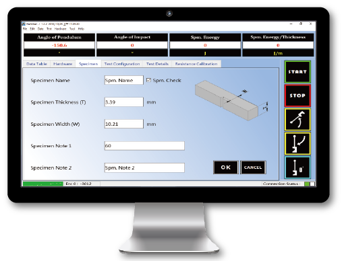
Task: Click the raise pendulum arm icon
Action: (297, 120)
